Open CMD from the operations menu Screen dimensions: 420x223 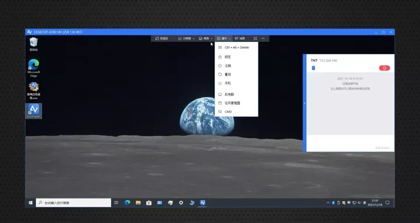click(x=236, y=112)
